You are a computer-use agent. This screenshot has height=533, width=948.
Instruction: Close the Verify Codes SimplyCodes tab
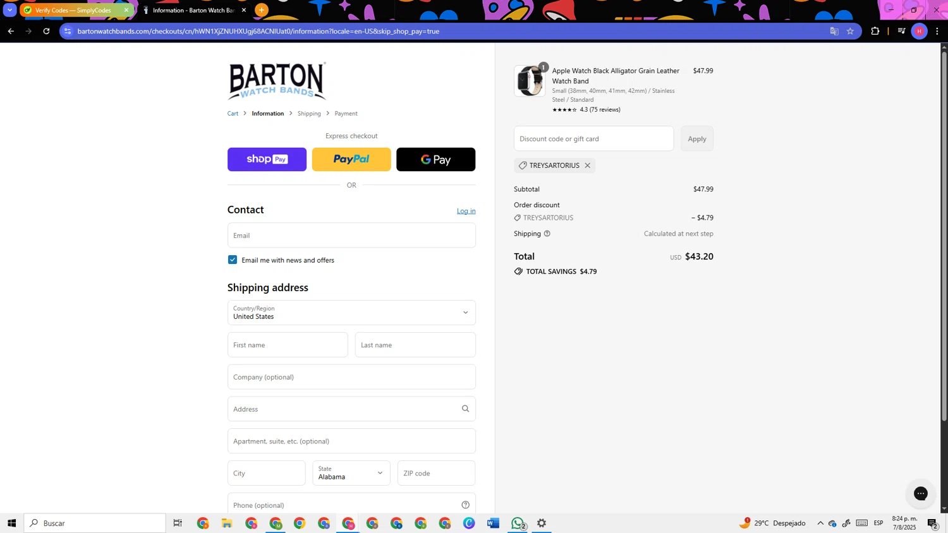tap(126, 10)
